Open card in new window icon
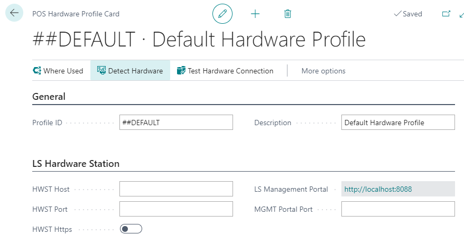The image size is (464, 244). coord(446,14)
